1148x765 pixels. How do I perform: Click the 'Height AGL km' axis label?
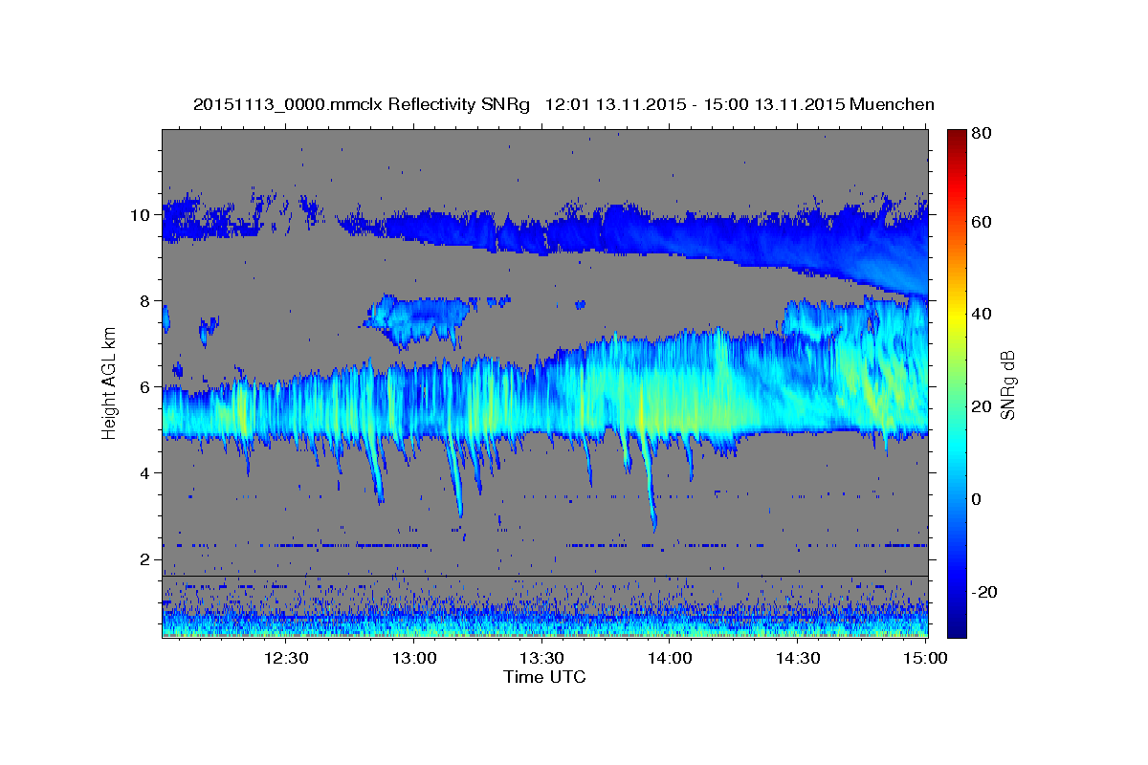pos(109,382)
